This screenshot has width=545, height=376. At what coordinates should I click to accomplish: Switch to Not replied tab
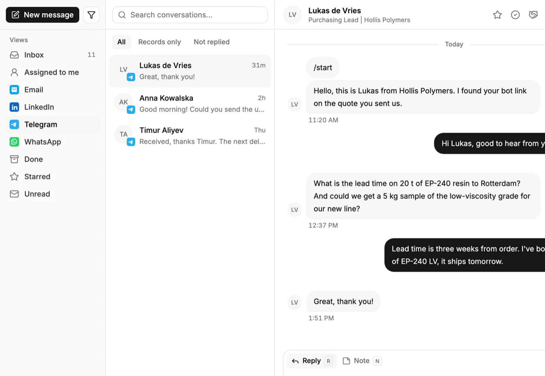(x=212, y=42)
